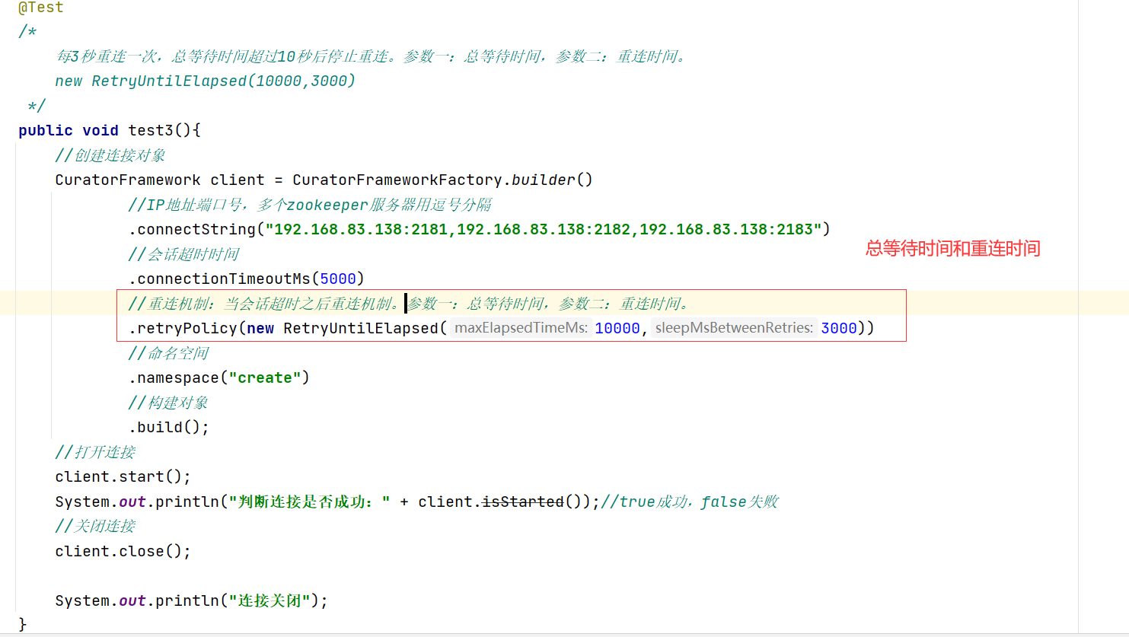Click italic "out" on the 判断连接 line
This screenshot has width=1129, height=637.
click(x=132, y=502)
